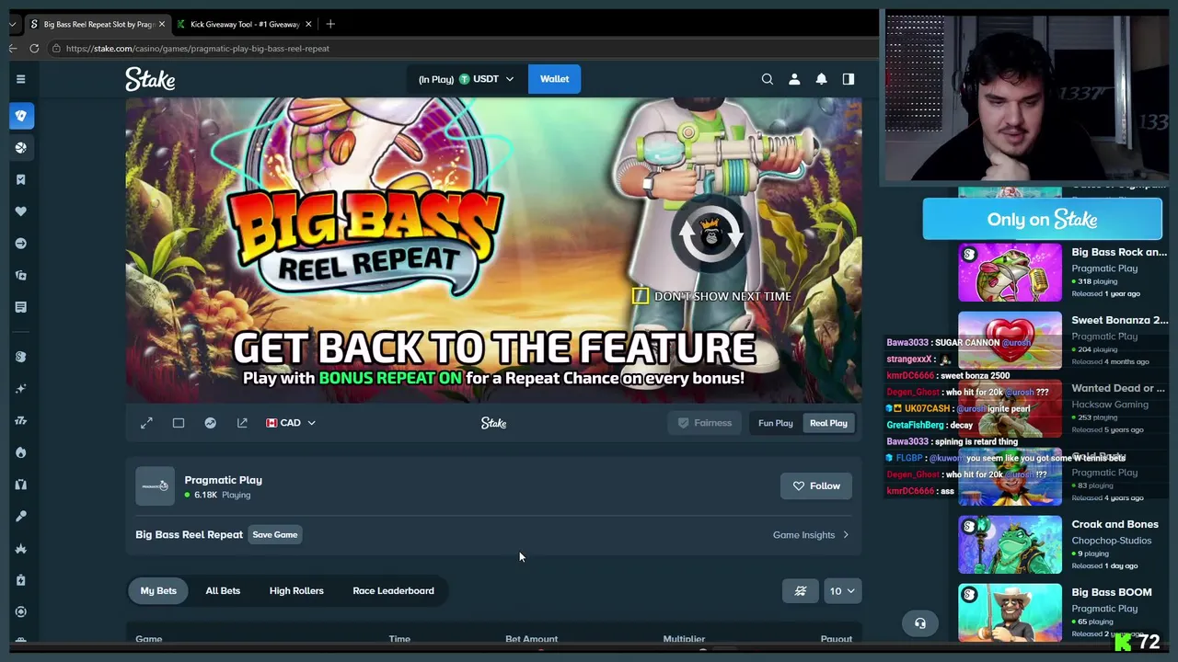Viewport: 1178px width, 662px height.
Task: Open the Race Leaderboard tab
Action: click(393, 591)
